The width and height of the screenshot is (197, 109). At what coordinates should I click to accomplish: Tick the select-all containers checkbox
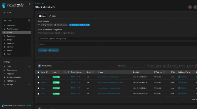(38, 72)
